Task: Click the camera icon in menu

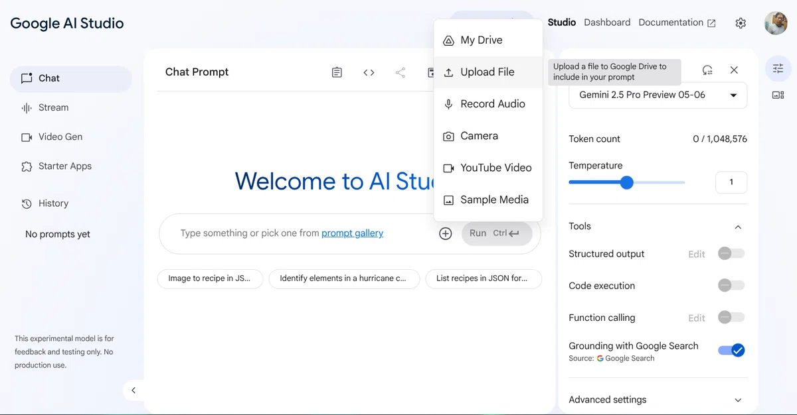Action: pos(448,136)
